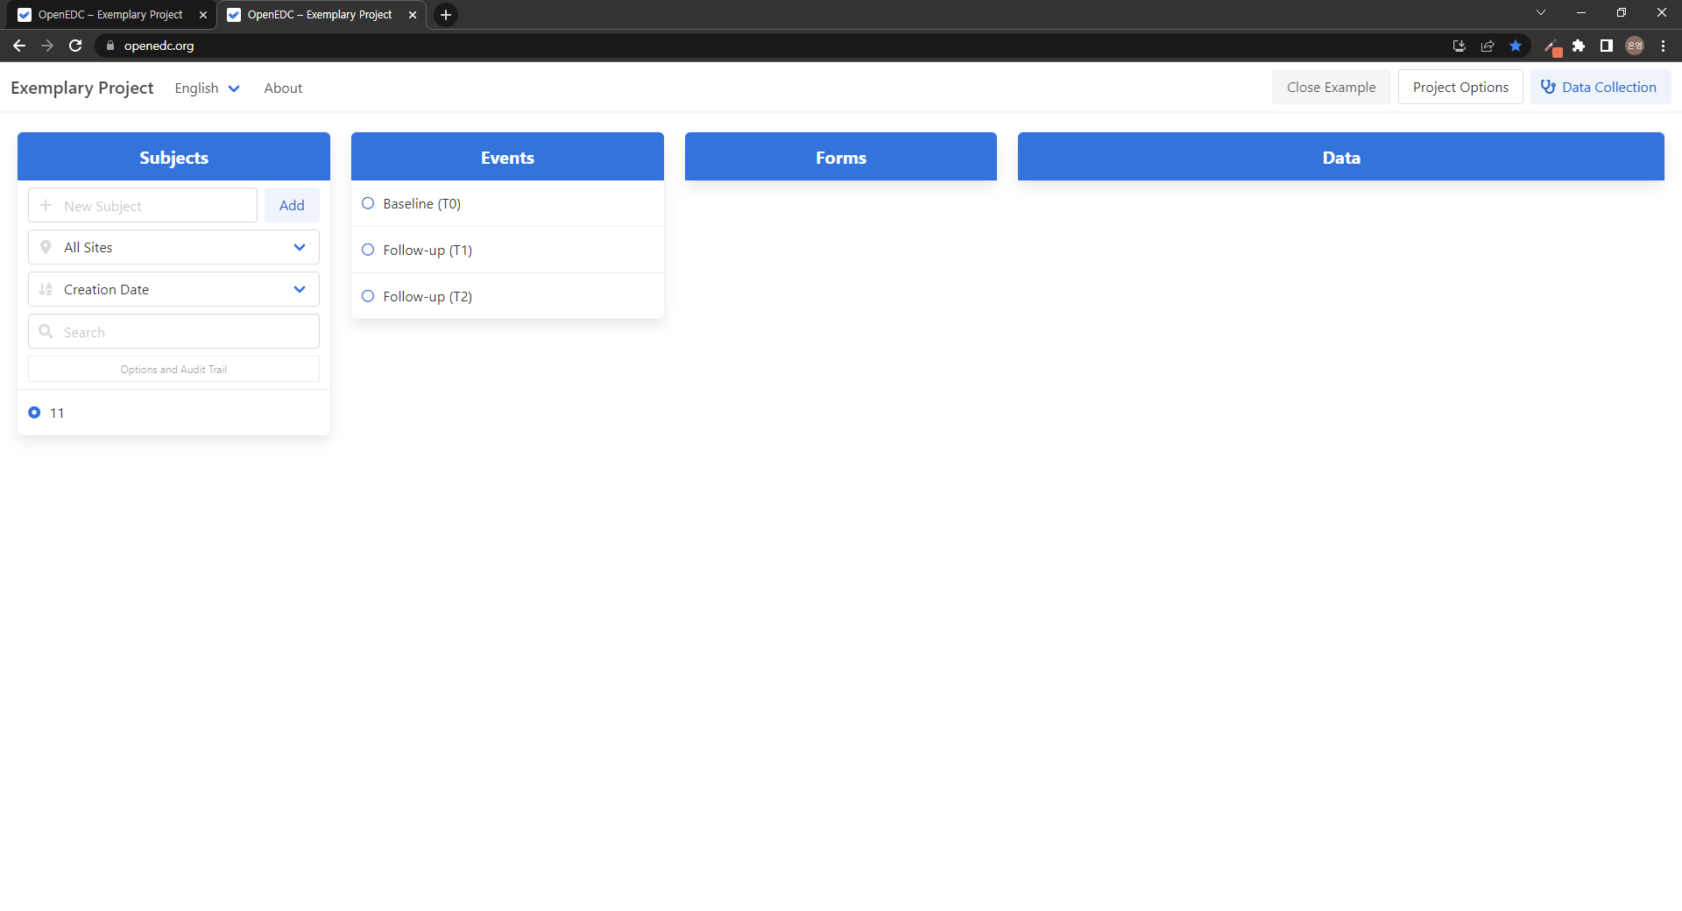The height and width of the screenshot is (911, 1682).
Task: Minimize the browser window
Action: click(1581, 12)
